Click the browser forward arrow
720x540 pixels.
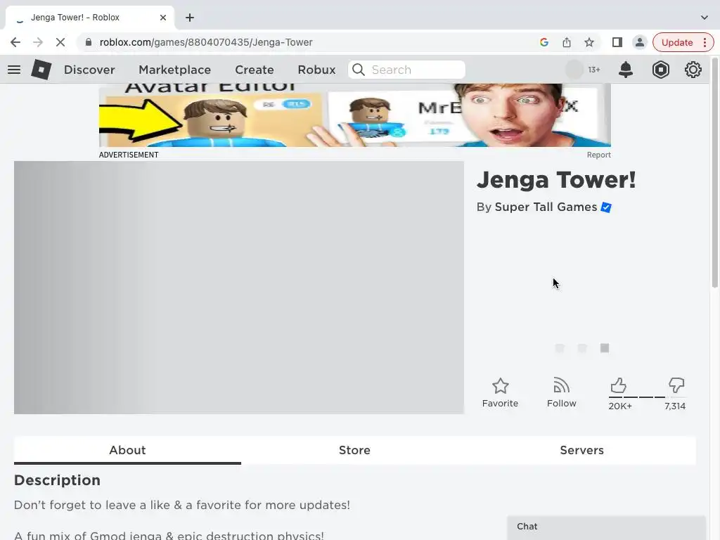click(x=38, y=42)
